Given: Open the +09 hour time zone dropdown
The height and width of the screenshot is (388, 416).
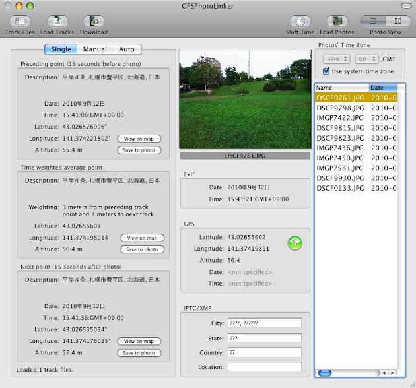Looking at the screenshot, I should click(335, 59).
